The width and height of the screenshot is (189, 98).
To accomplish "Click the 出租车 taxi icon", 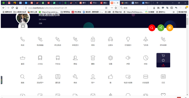I will [110, 39].
